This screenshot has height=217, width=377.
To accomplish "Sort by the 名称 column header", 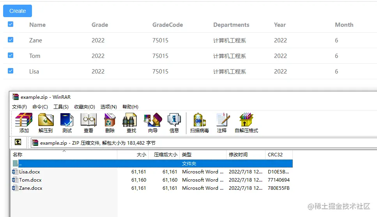I will pos(64,155).
